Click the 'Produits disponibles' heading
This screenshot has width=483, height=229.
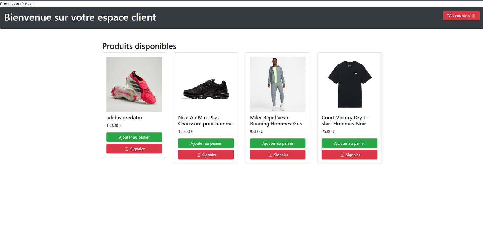coord(139,46)
